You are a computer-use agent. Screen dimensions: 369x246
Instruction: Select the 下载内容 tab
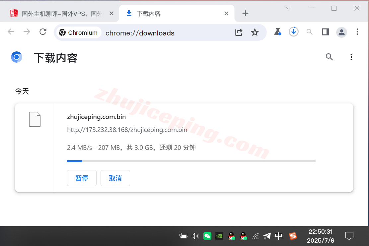(177, 14)
